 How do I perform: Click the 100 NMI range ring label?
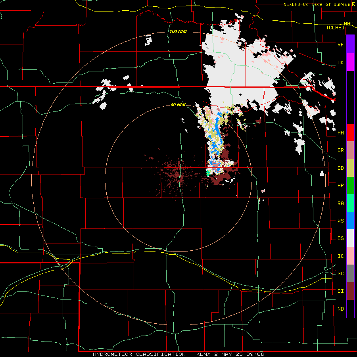tap(178, 31)
